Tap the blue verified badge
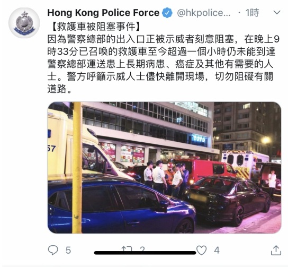The image size is (288, 267). tap(167, 13)
